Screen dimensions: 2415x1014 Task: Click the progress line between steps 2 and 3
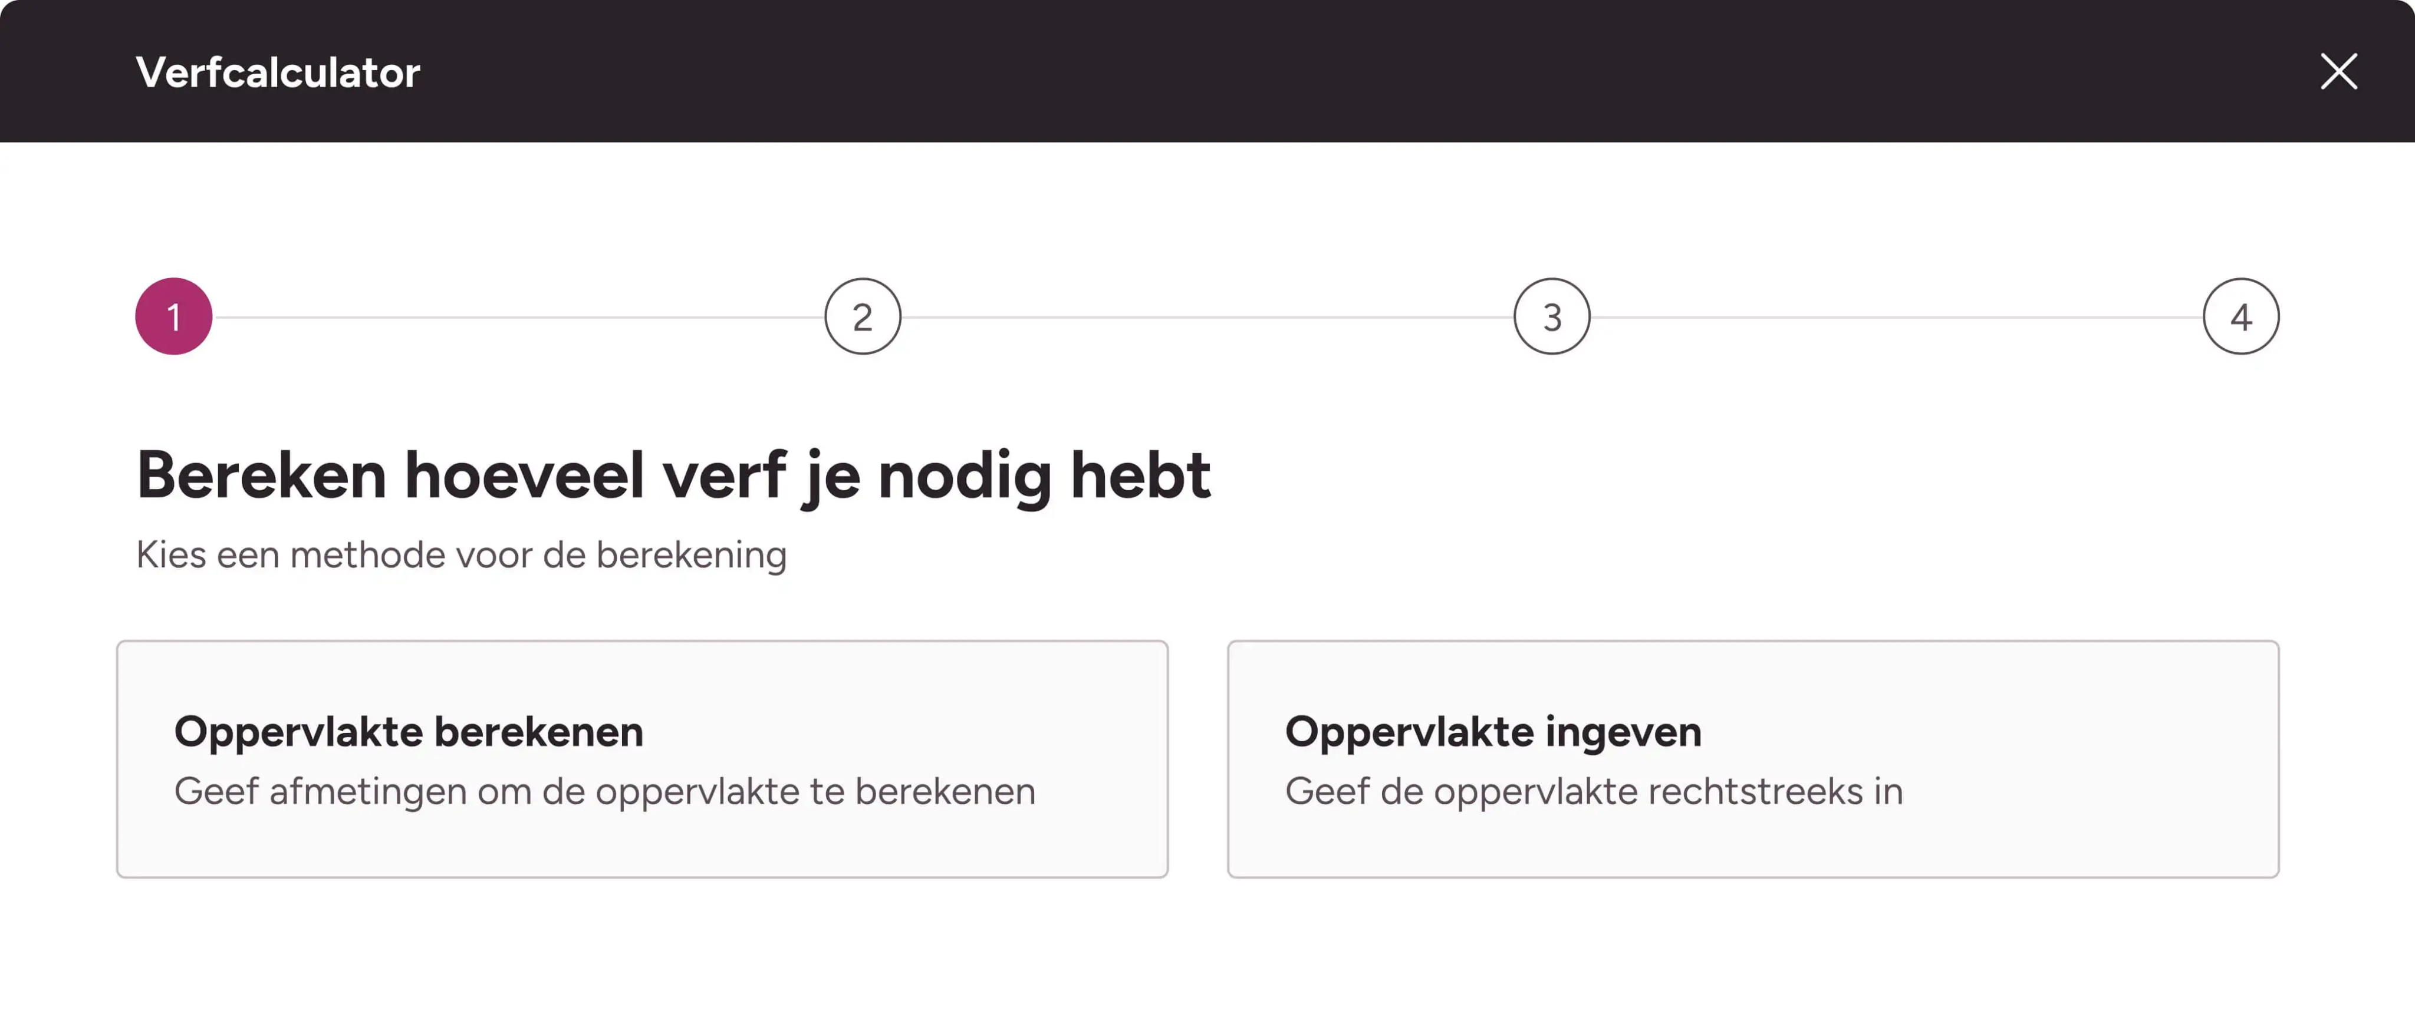pyautogui.click(x=1207, y=317)
